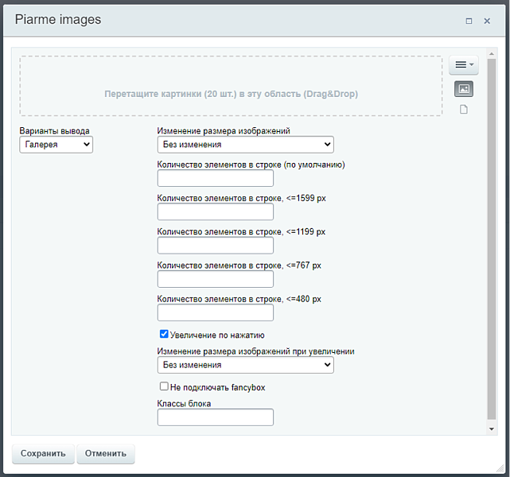Open the 'Изменение размера изображений при увеличении' dropdown
Viewport: 510px width, 477px height.
click(x=245, y=365)
